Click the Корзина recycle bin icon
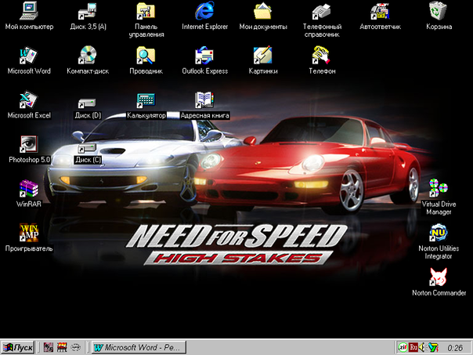 (x=439, y=11)
